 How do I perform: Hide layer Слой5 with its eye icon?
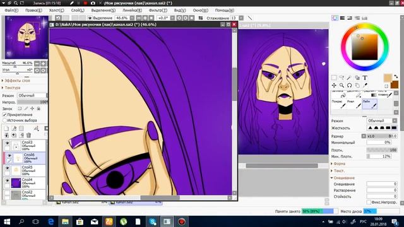click(x=7, y=168)
